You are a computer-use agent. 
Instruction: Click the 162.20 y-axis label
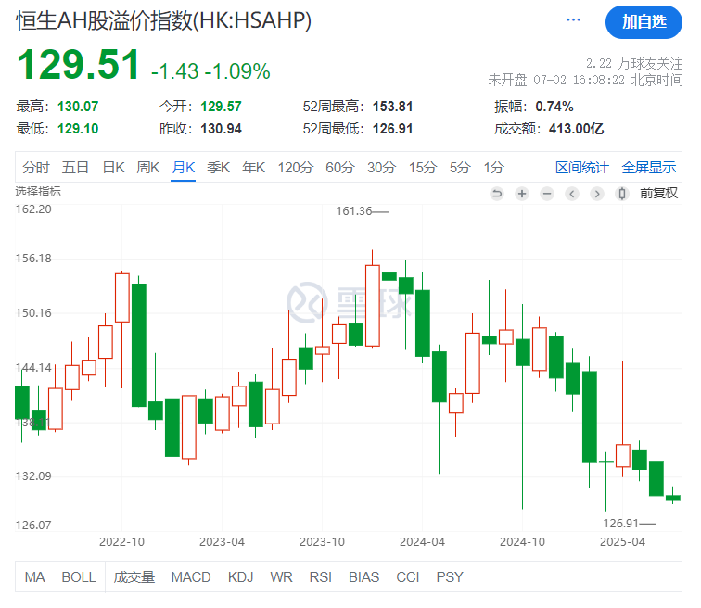pyautogui.click(x=33, y=209)
